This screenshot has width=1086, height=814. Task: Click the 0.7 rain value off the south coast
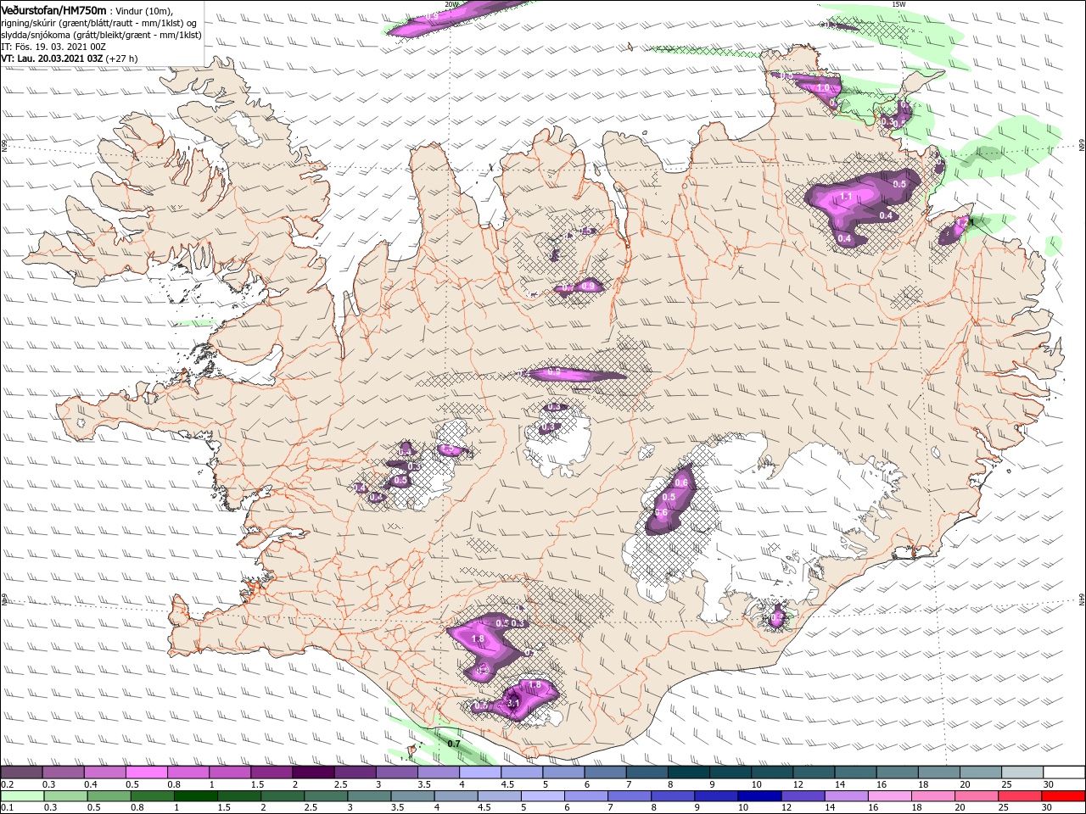coord(454,744)
